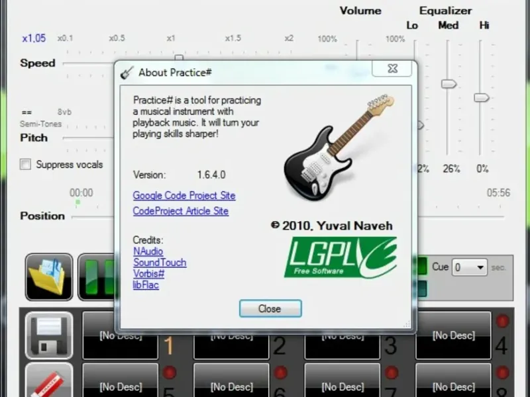Click the 0% Hi equalizer value
The image size is (530, 397).
482,169
